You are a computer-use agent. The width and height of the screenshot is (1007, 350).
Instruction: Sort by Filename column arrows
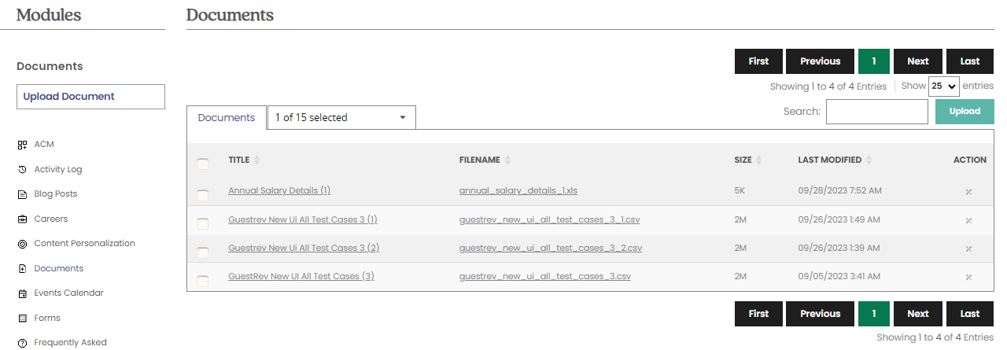point(507,160)
